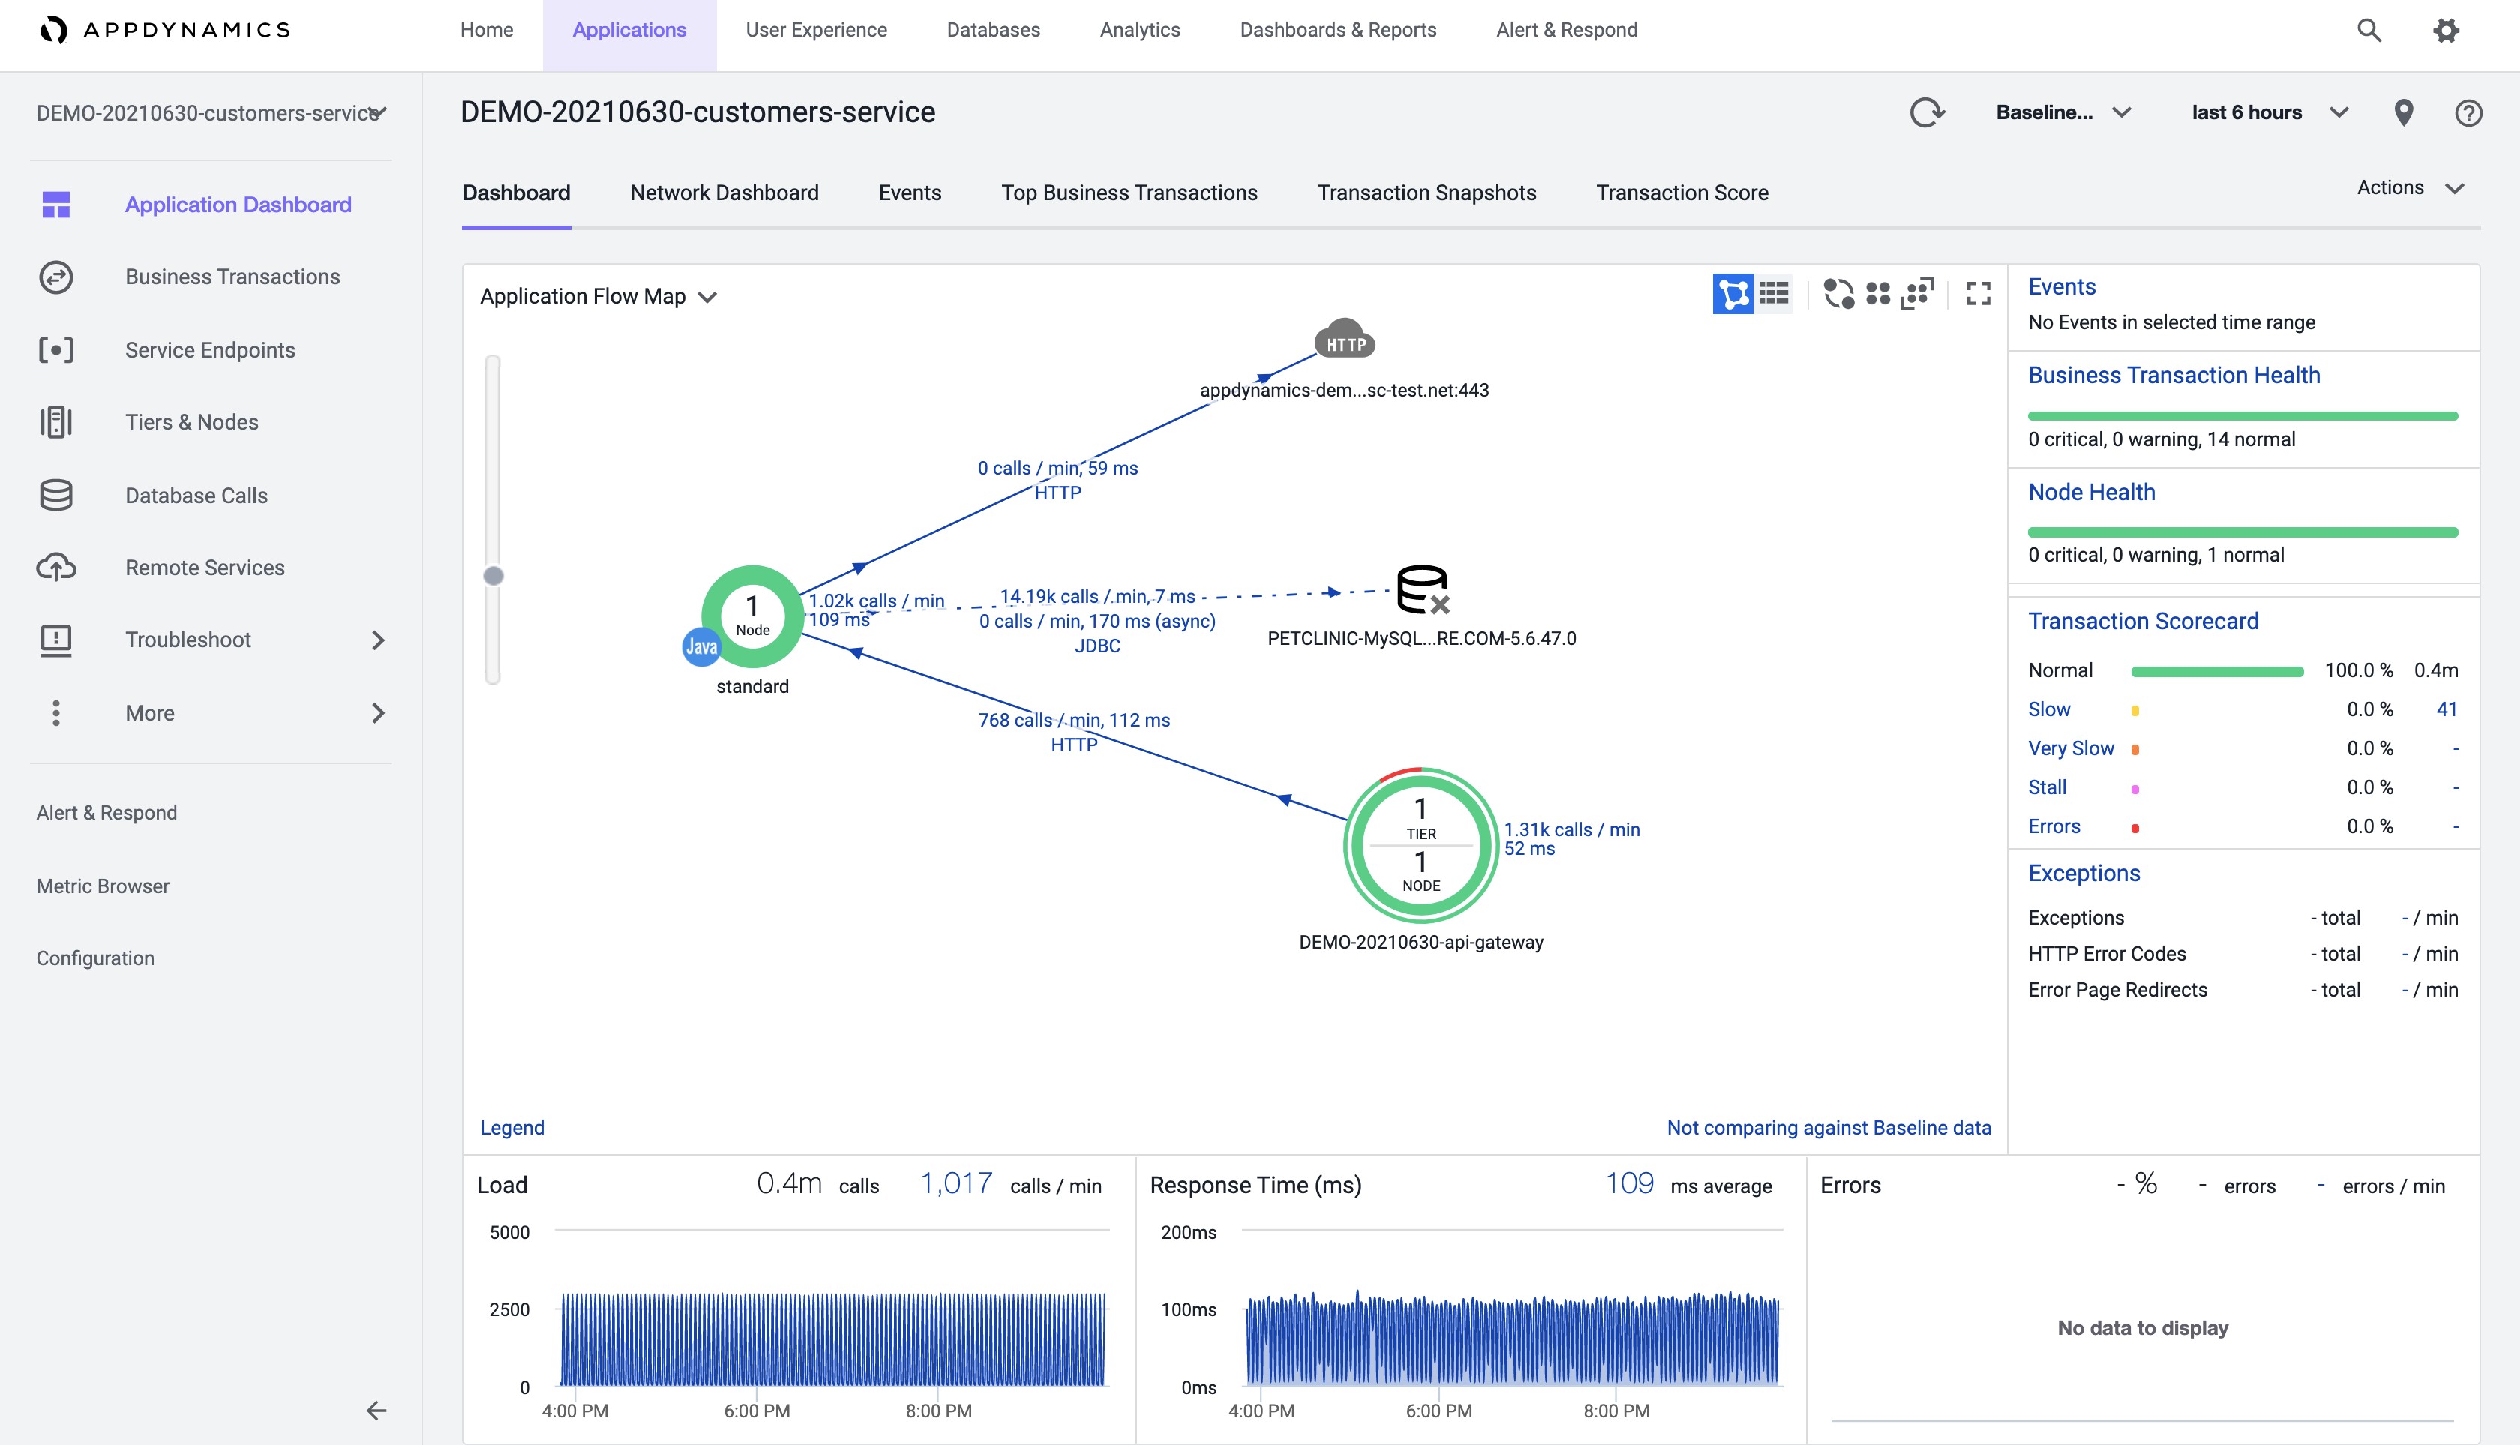Collapse the left sidebar arrow
Viewport: 2520px width, 1445px height.
(x=376, y=1411)
